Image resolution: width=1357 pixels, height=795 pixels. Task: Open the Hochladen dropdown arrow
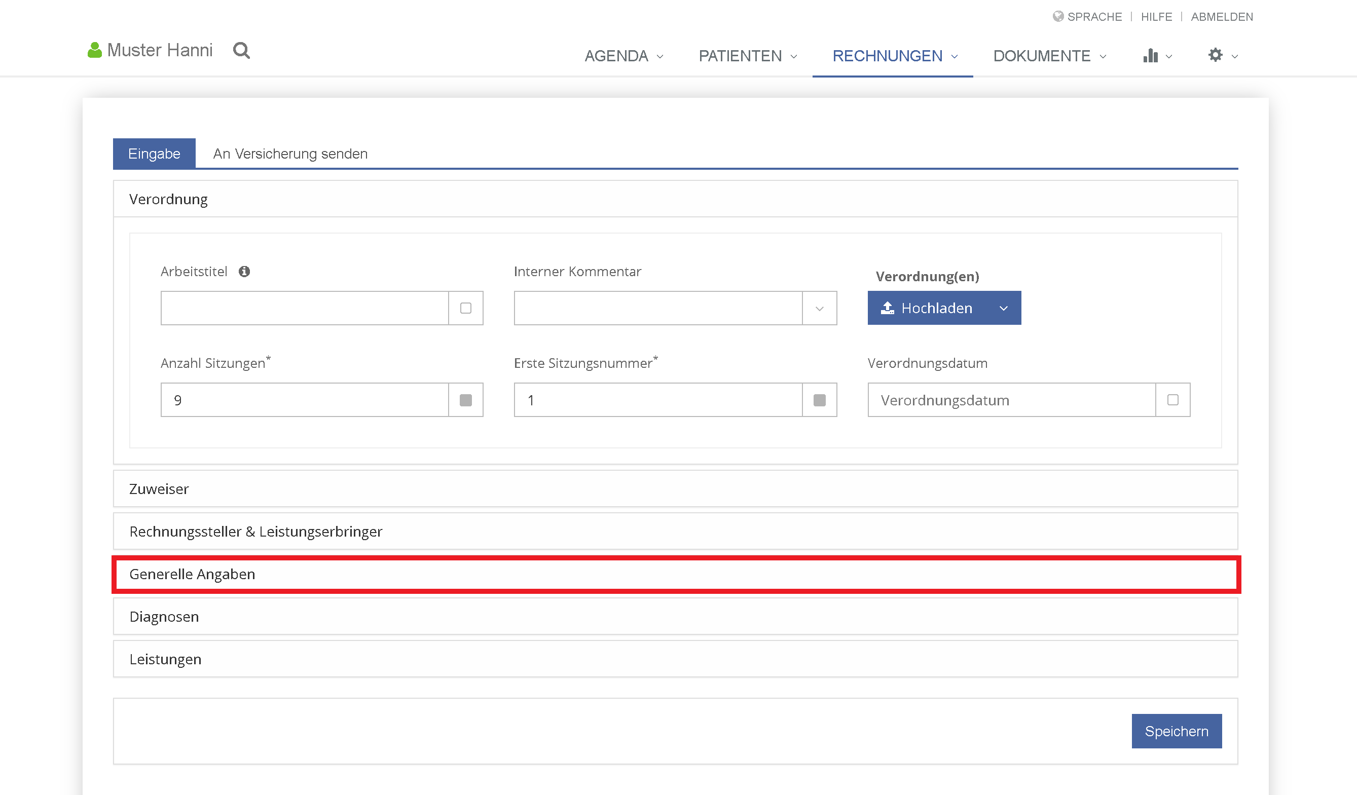(x=1003, y=308)
